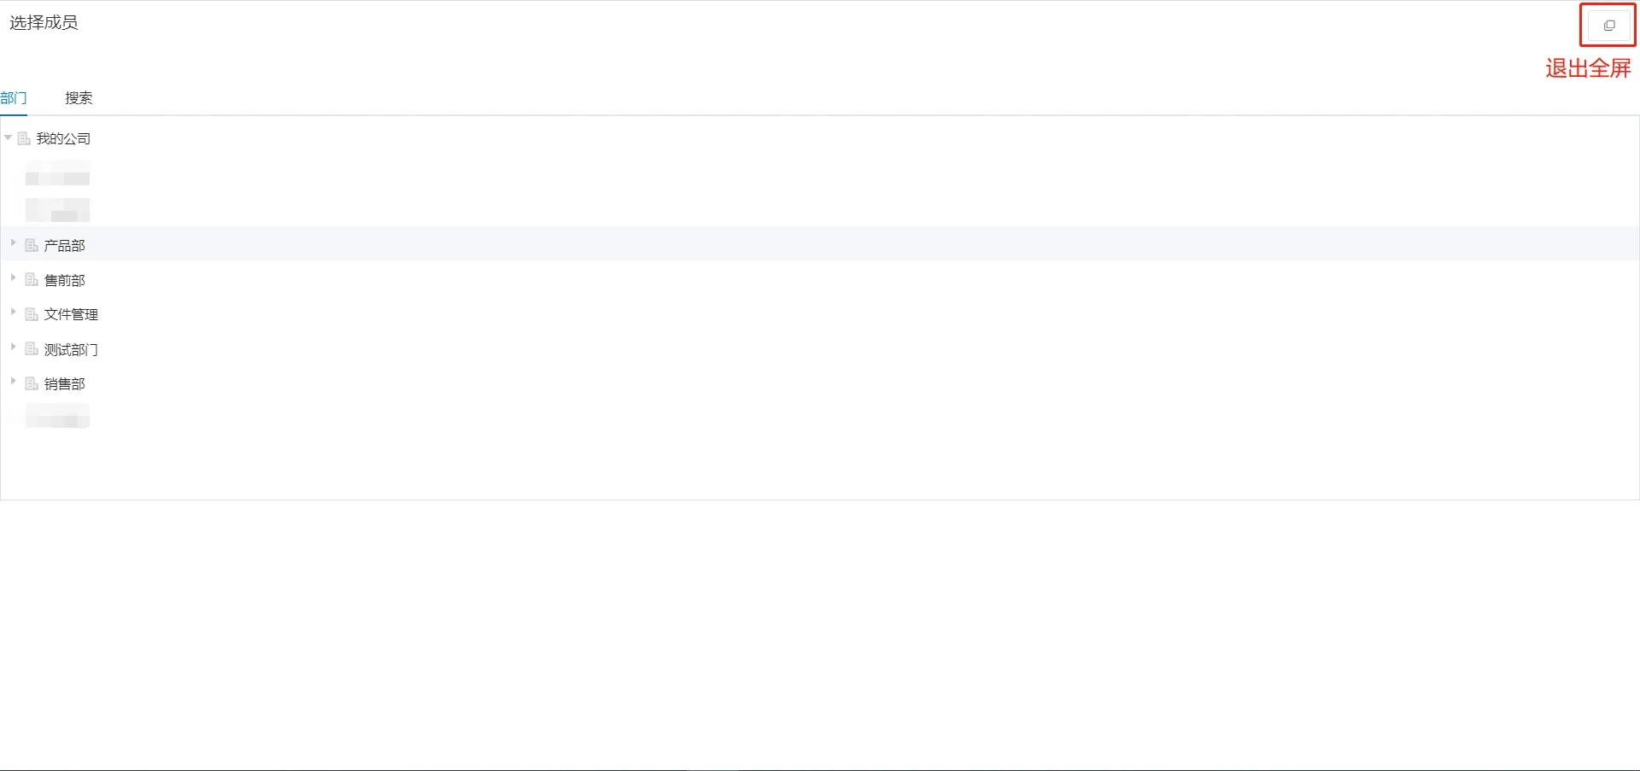Select the 售前部 department label
Viewport: 1640px width, 771px height.
click(x=65, y=280)
